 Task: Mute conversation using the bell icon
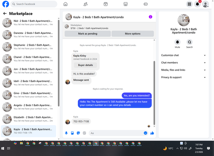177,42
